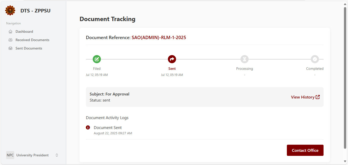Viewport: 348px width, 165px height.
Task: Open the chevron beside NPC avatar
Action: pos(57,155)
